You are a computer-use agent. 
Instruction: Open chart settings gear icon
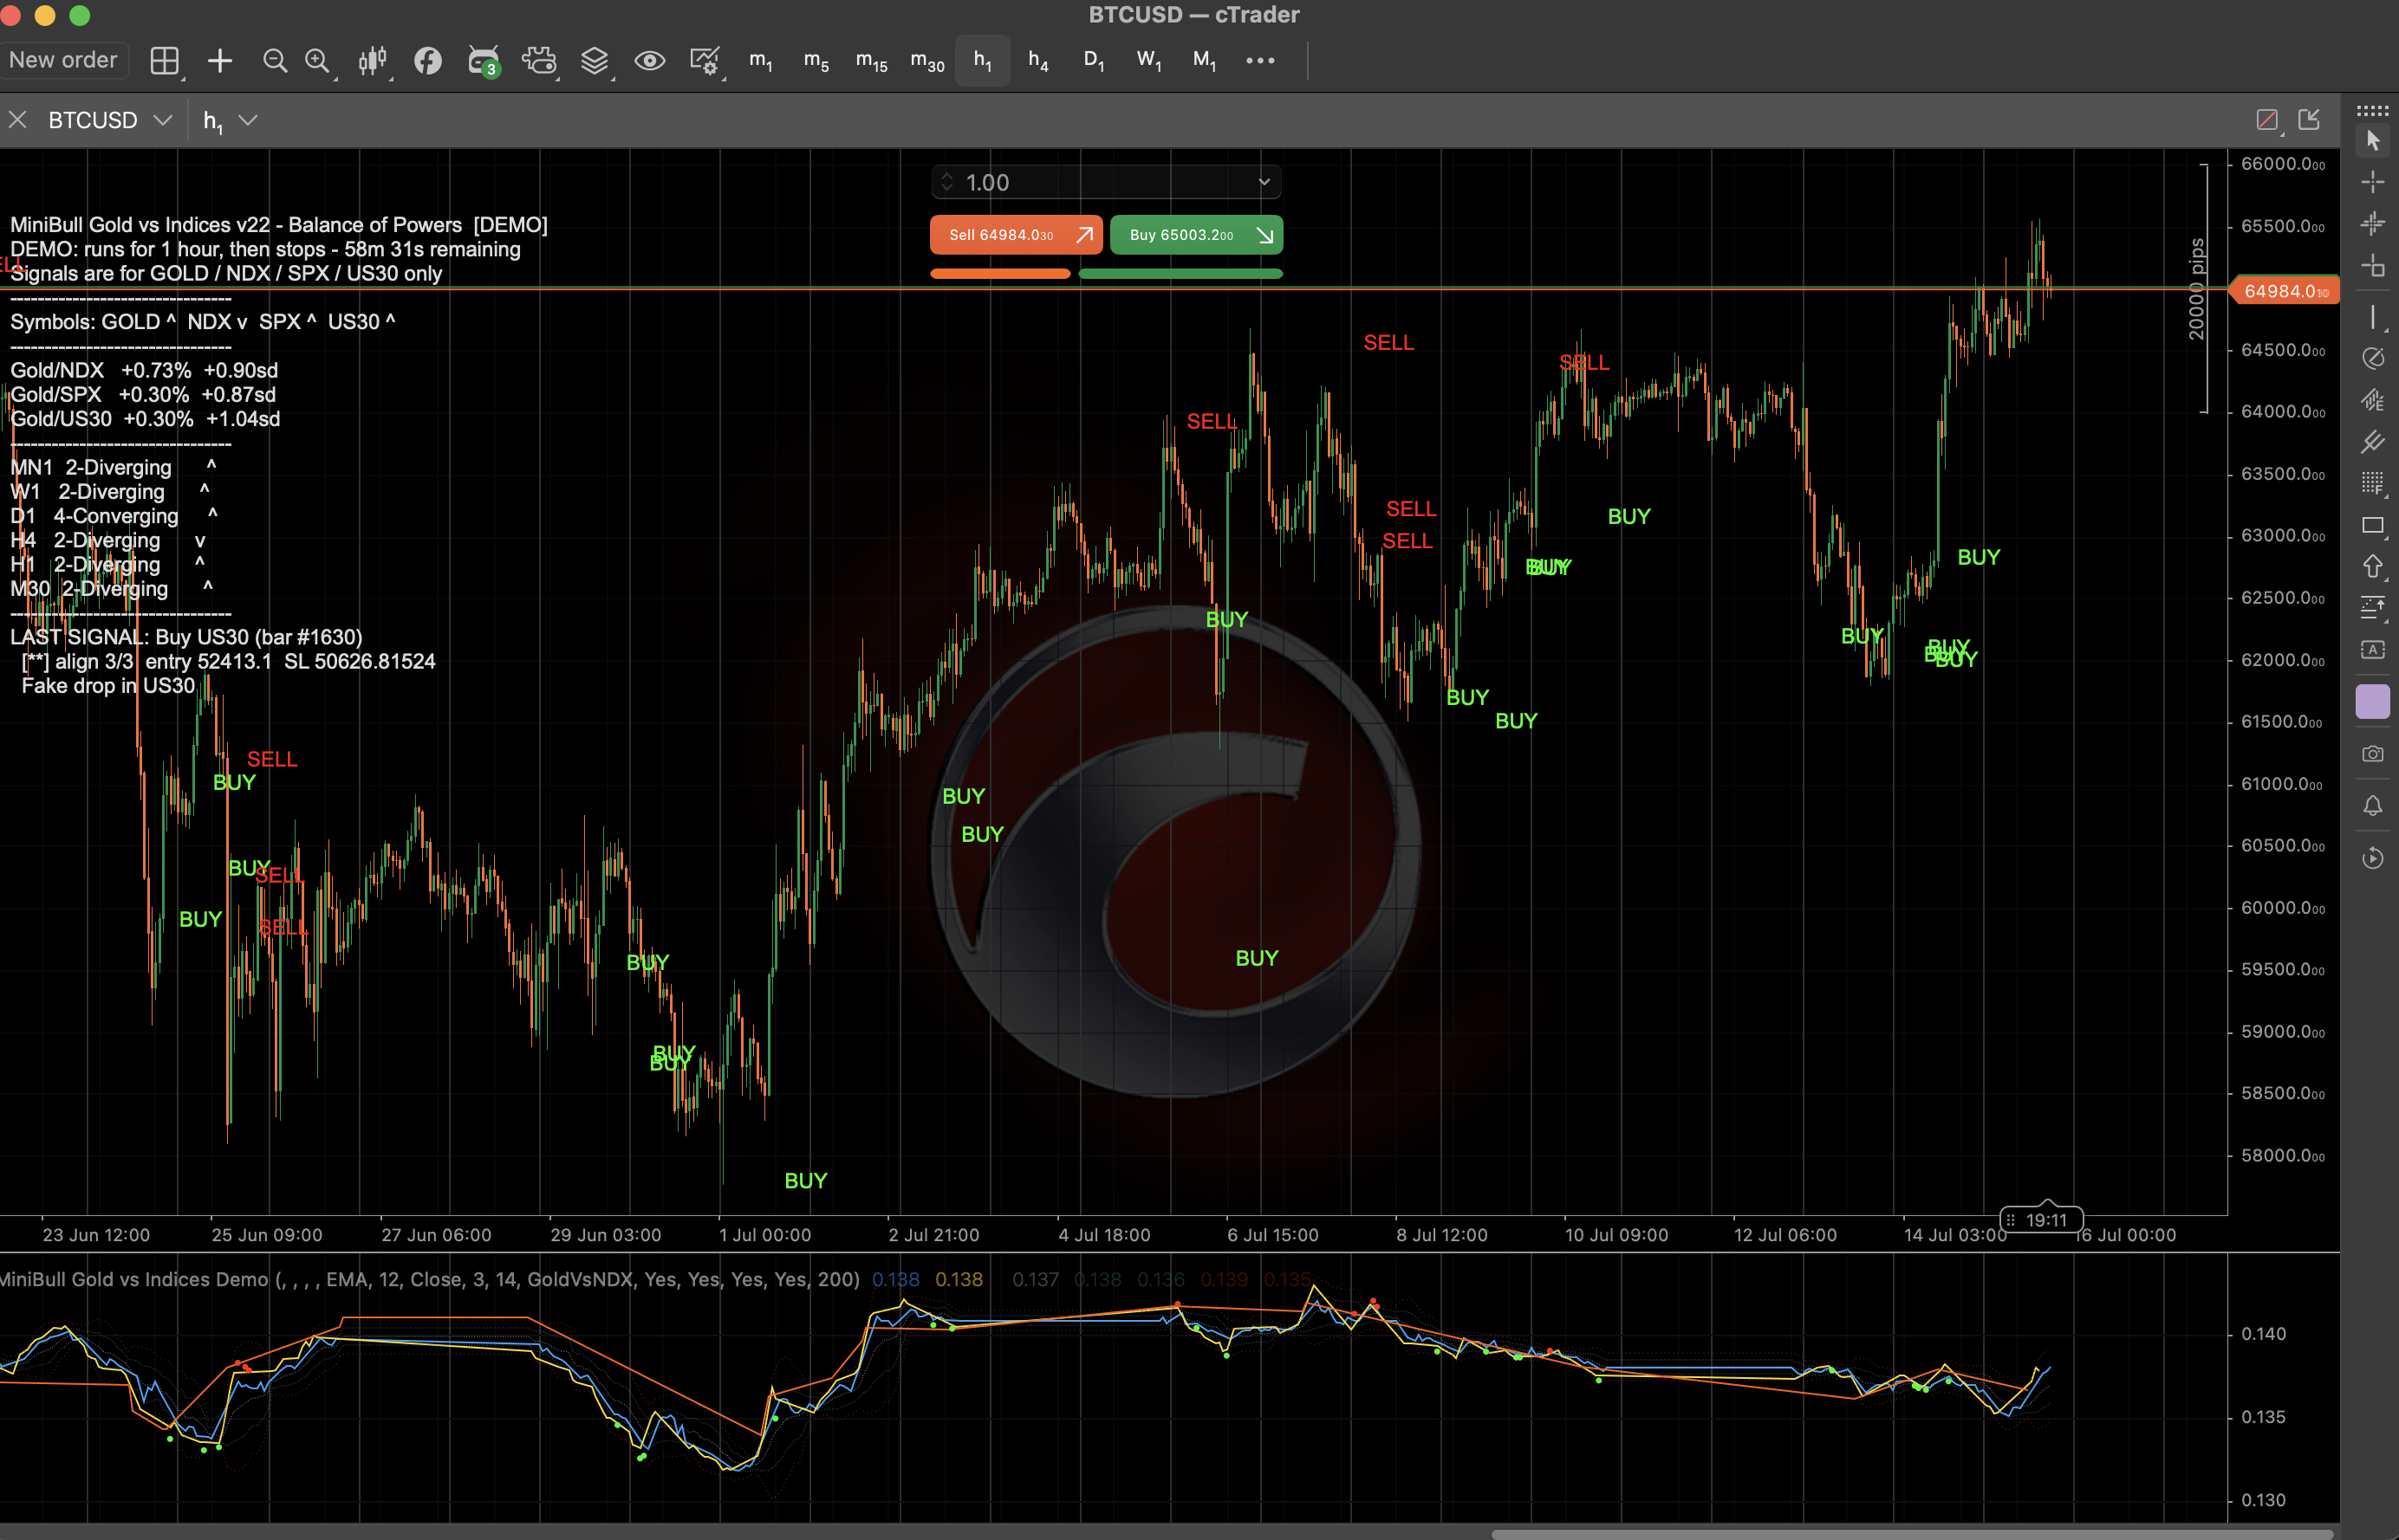[705, 61]
